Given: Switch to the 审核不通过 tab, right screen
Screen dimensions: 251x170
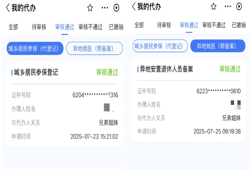Looking at the screenshot, I should [214, 25].
